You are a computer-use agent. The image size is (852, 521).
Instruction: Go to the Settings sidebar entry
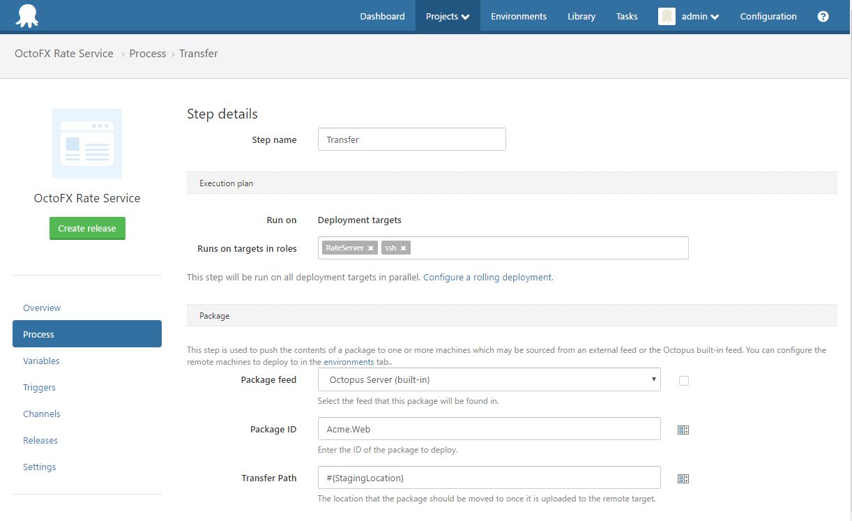pos(39,467)
